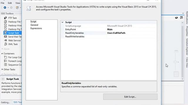Image resolution: width=188 pixels, height=105 pixels.
Task: Open the View menu
Action: pyautogui.click(x=18, y=3)
